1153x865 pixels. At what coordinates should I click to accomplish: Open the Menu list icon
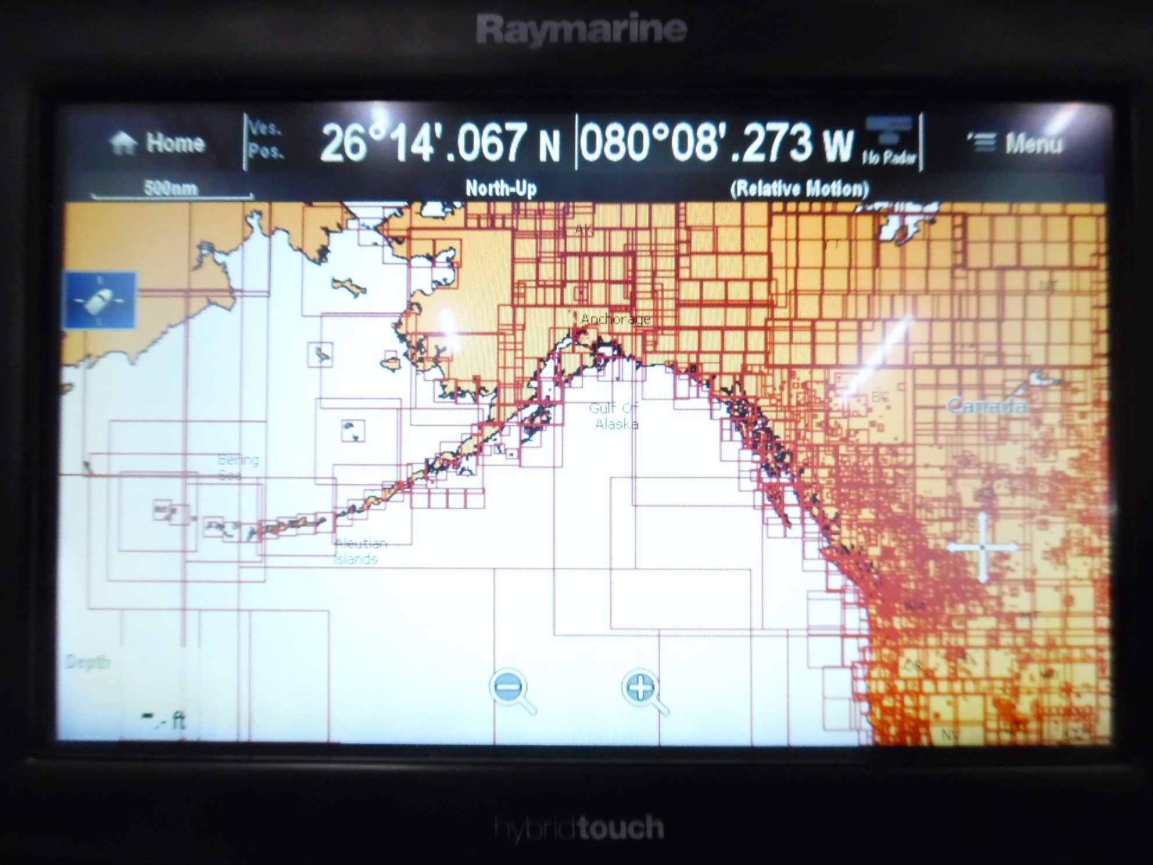coord(983,142)
